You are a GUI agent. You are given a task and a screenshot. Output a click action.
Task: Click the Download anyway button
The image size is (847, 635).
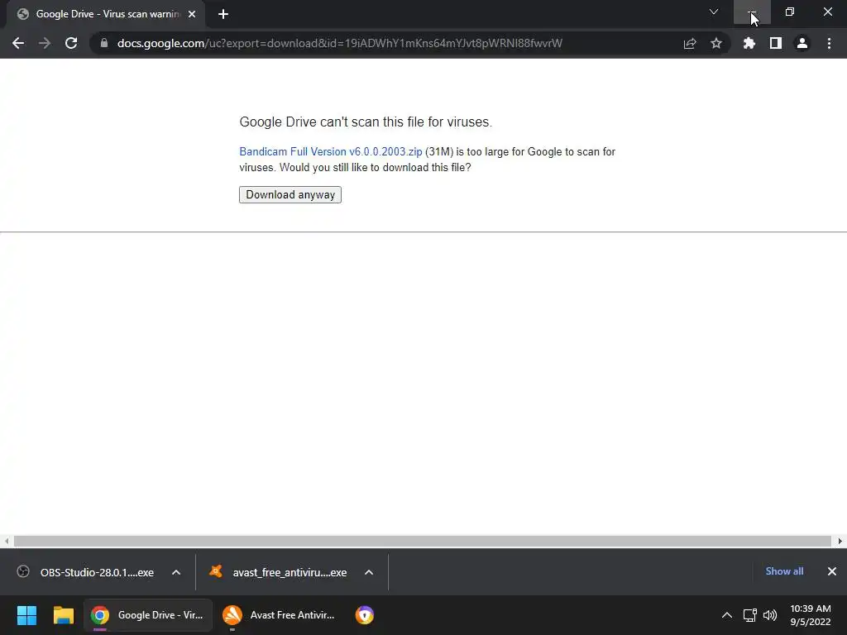(x=290, y=194)
